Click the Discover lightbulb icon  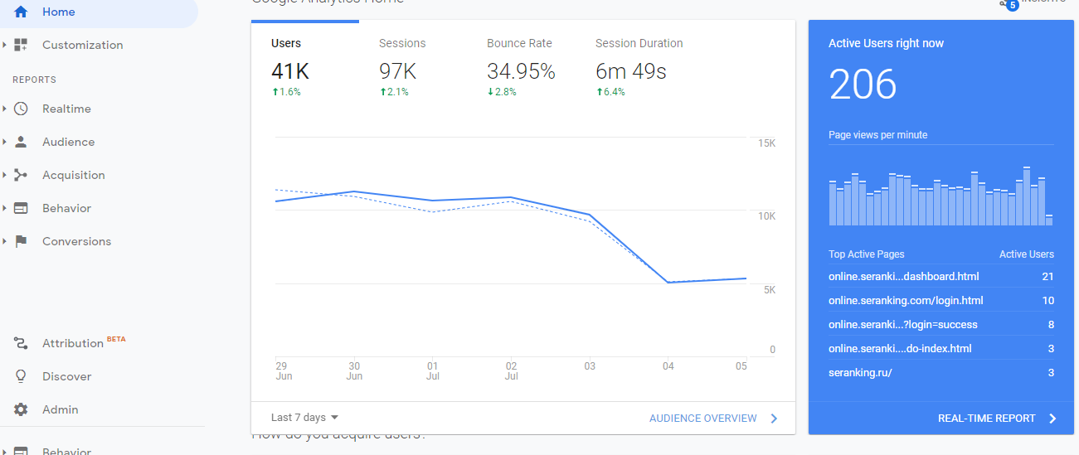[x=21, y=376]
